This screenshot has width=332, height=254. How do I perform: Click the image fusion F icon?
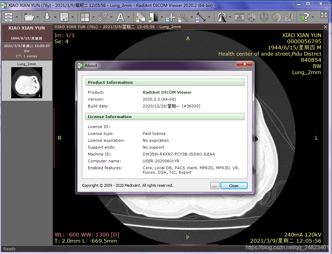coord(276,17)
